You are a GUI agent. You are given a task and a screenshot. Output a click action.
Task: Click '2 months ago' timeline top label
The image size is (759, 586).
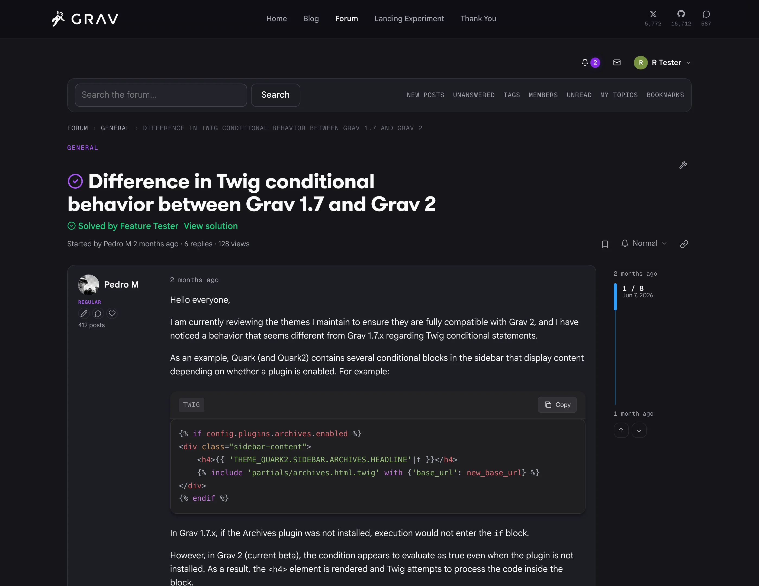[x=635, y=274]
